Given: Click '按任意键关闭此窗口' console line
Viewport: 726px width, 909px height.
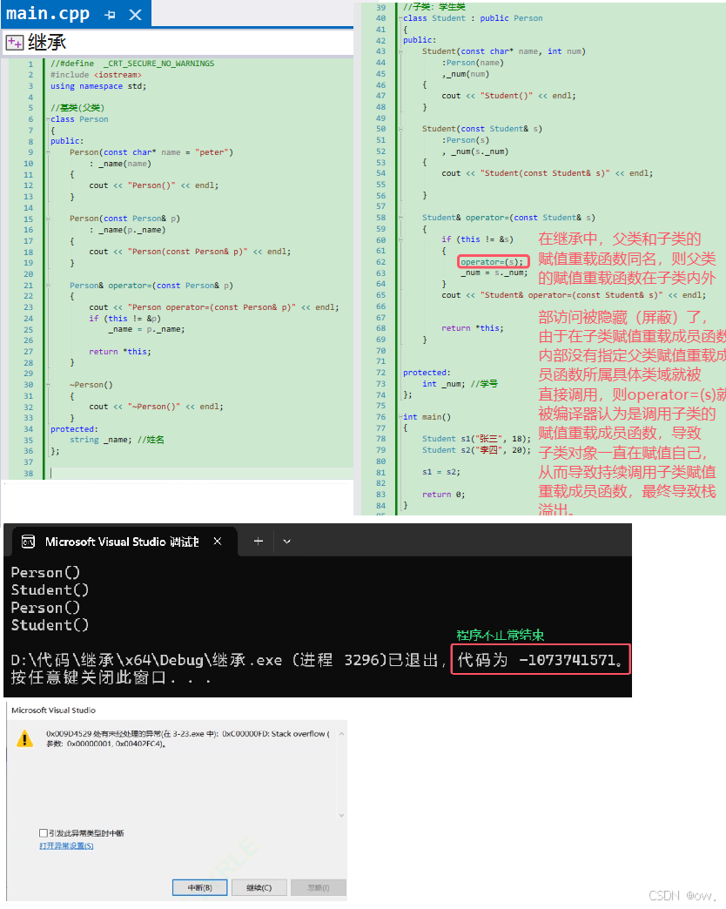Looking at the screenshot, I should (x=110, y=677).
